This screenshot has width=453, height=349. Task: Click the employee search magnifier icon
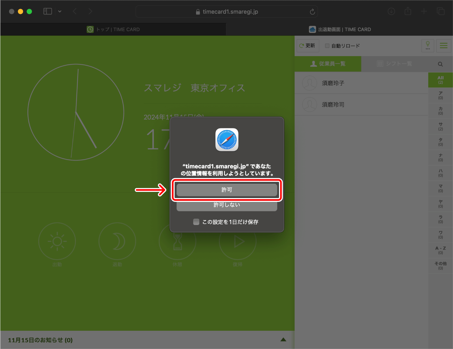440,64
